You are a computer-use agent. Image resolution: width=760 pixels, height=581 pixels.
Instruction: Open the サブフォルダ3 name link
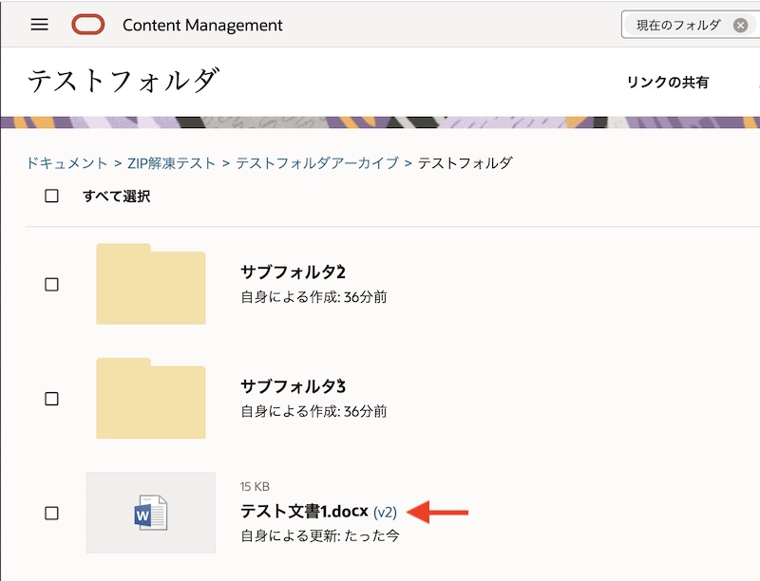pyautogui.click(x=293, y=386)
